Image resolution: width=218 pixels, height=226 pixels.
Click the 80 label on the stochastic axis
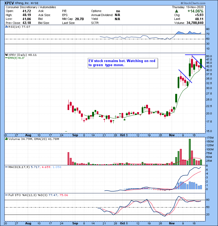tap(208, 200)
